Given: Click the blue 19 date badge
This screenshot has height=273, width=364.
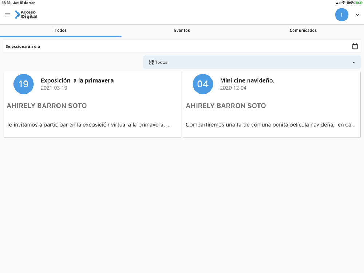Looking at the screenshot, I should tap(24, 84).
